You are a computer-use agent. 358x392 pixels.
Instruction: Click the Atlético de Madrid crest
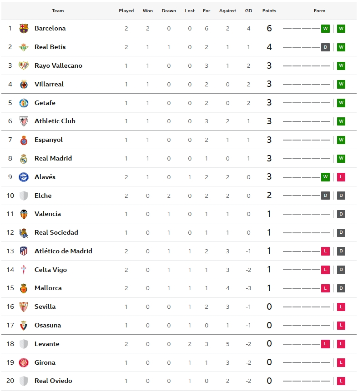pyautogui.click(x=24, y=251)
